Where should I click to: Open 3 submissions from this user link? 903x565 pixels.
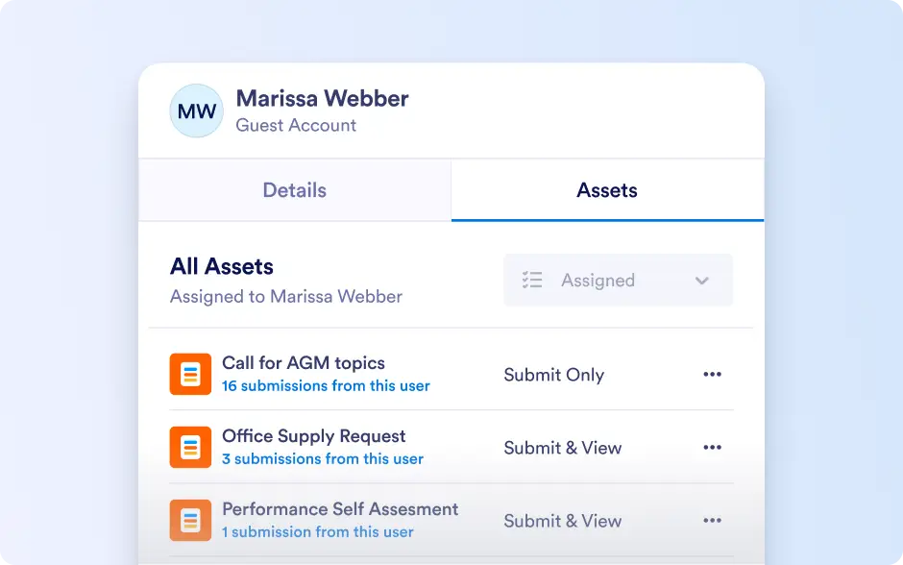323,459
